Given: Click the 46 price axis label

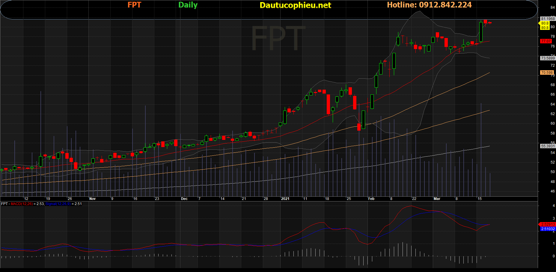Looking at the screenshot, I should tap(553, 191).
